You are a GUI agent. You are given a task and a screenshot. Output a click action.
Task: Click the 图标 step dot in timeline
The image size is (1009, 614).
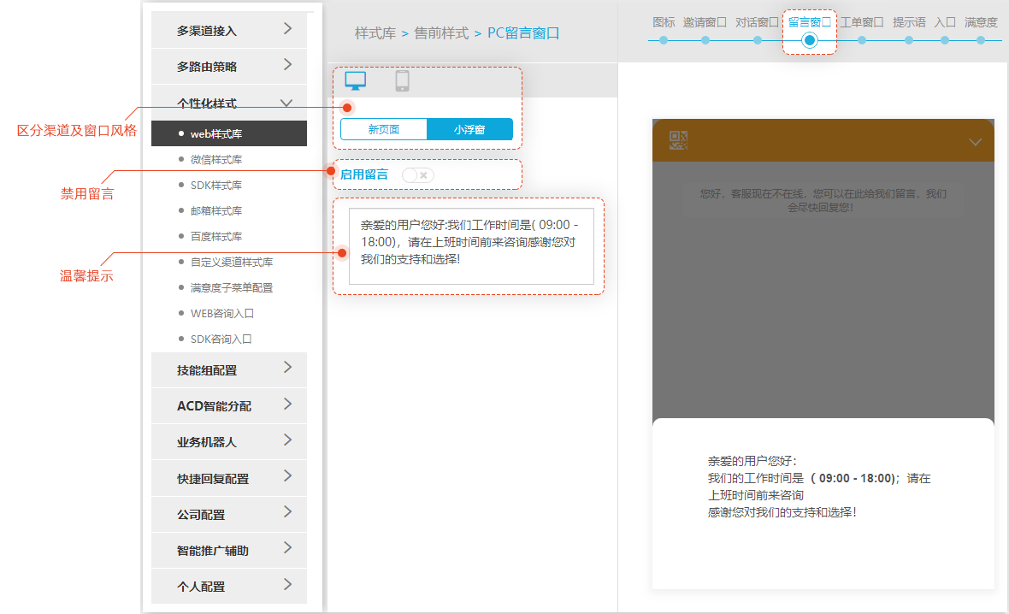pyautogui.click(x=664, y=40)
